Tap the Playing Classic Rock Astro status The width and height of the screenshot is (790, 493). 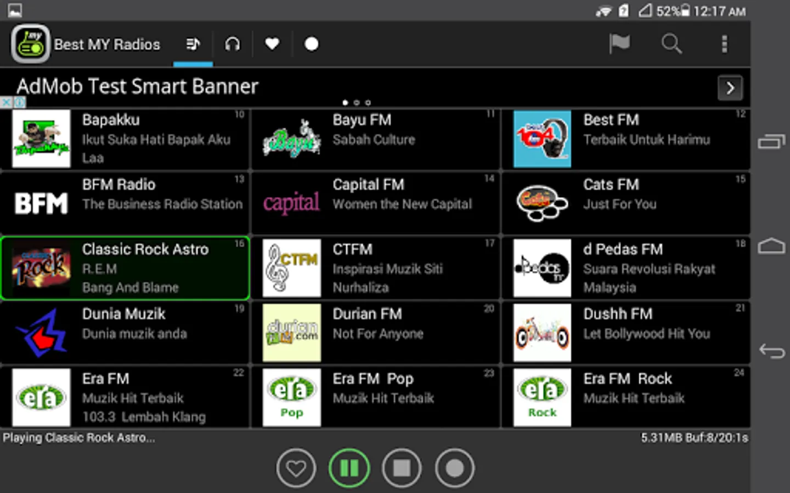(x=79, y=438)
